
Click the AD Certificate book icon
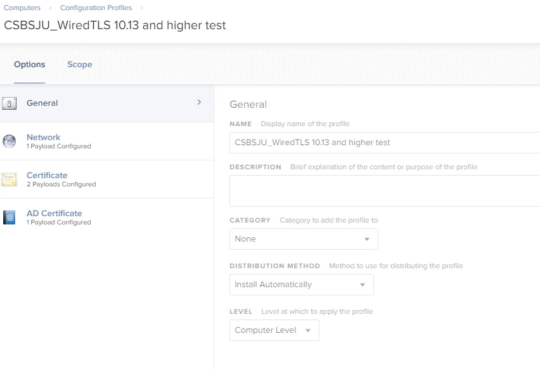coord(10,217)
